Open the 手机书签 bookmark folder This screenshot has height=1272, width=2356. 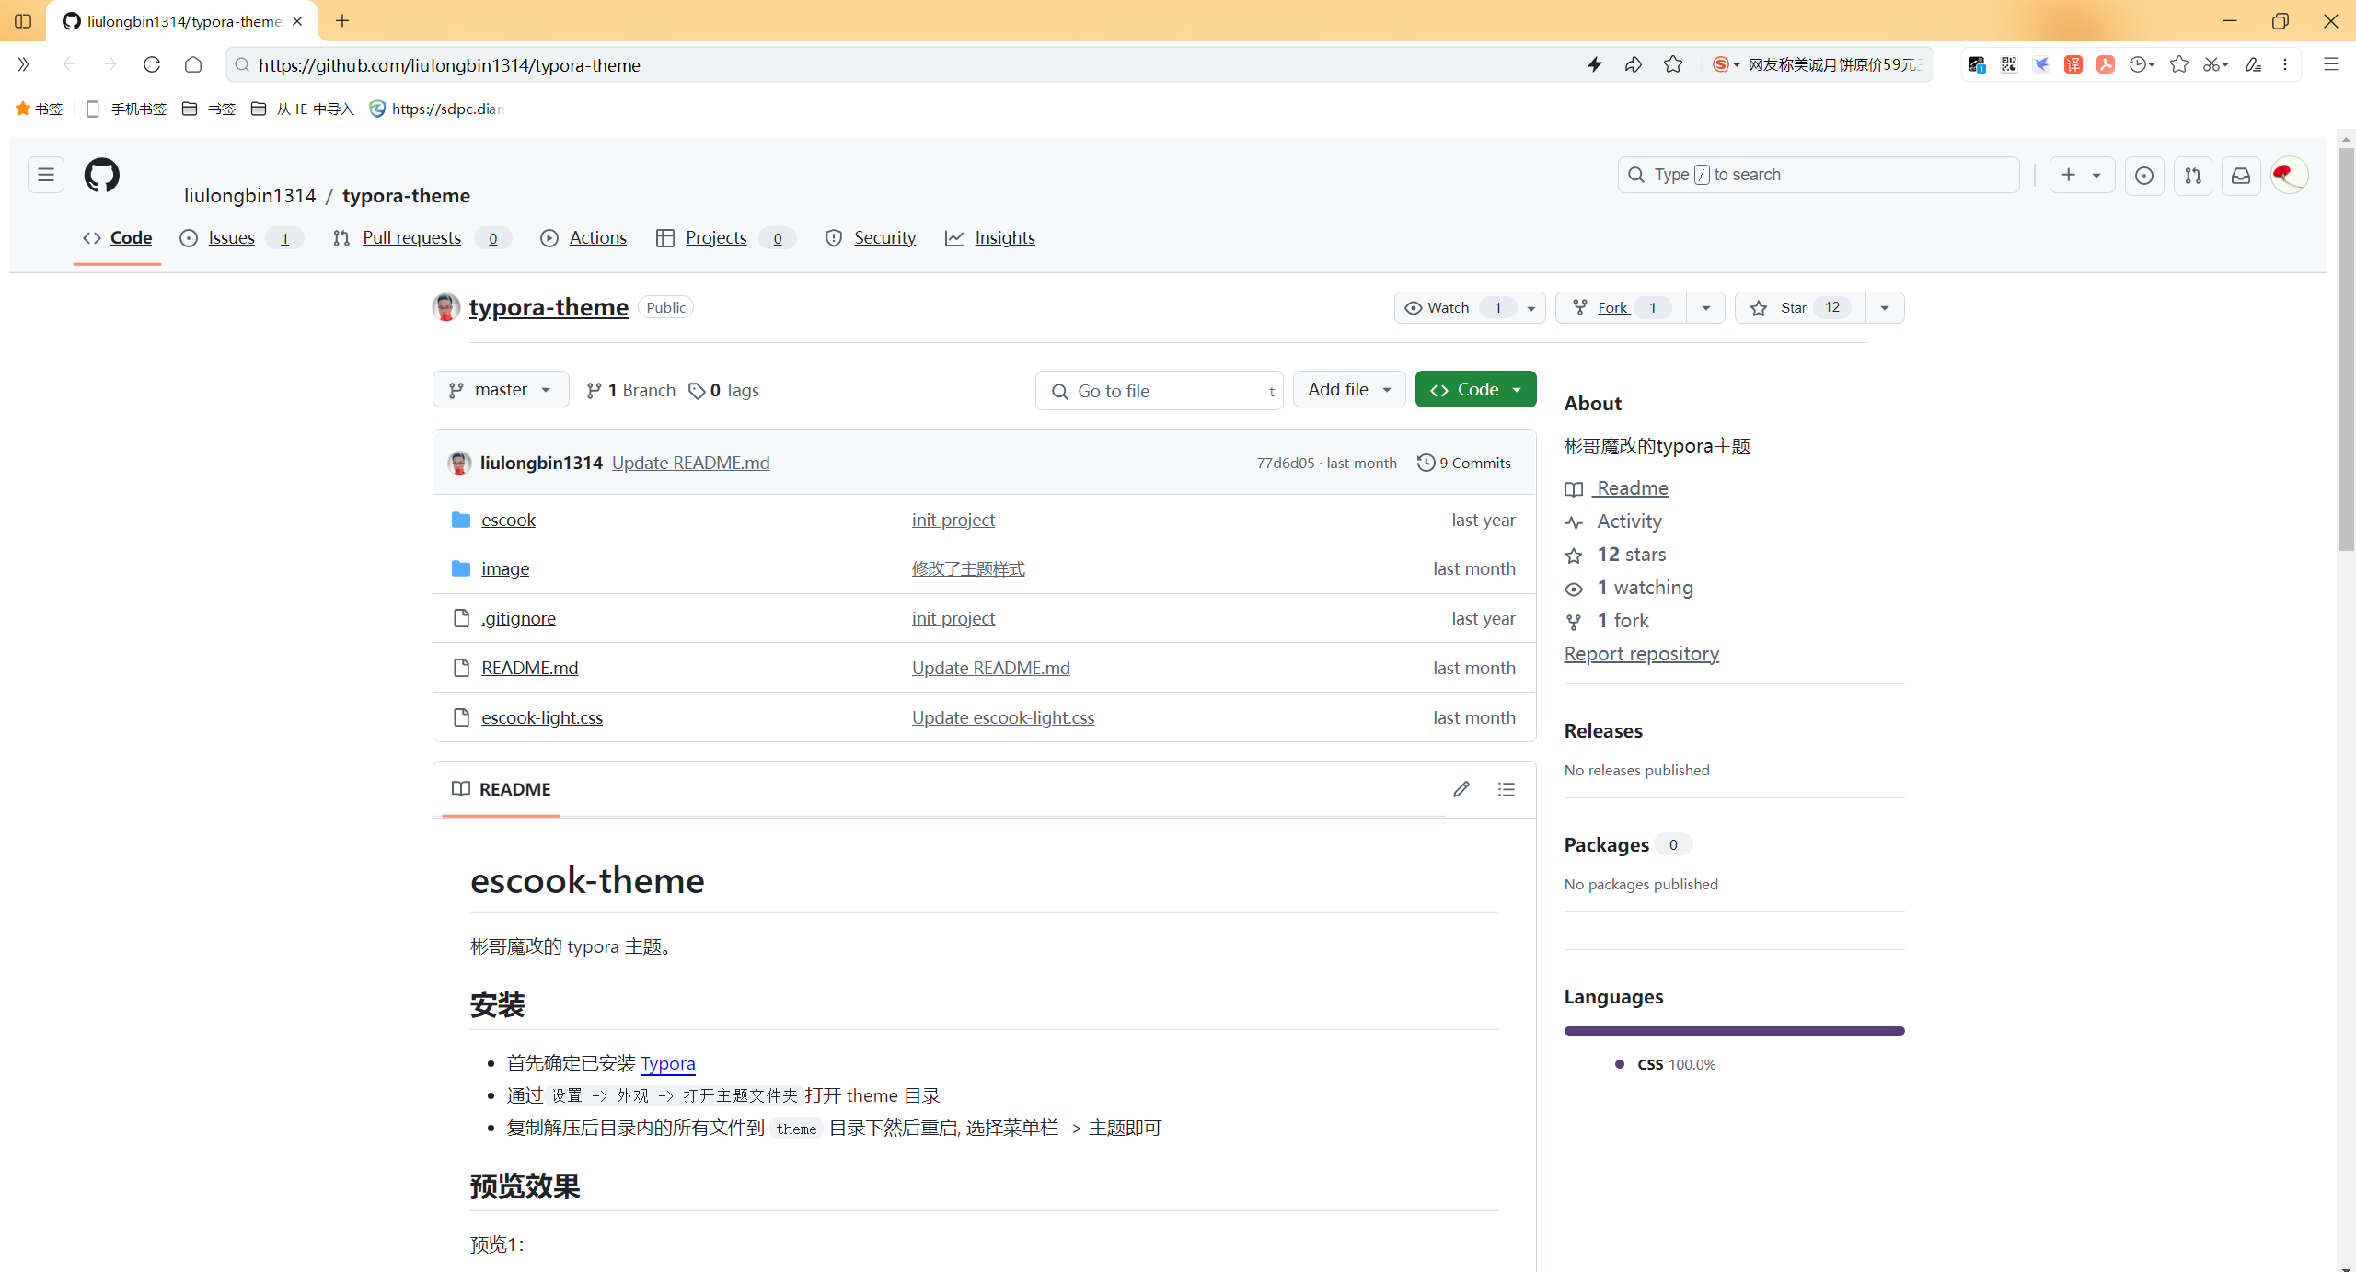tap(126, 109)
